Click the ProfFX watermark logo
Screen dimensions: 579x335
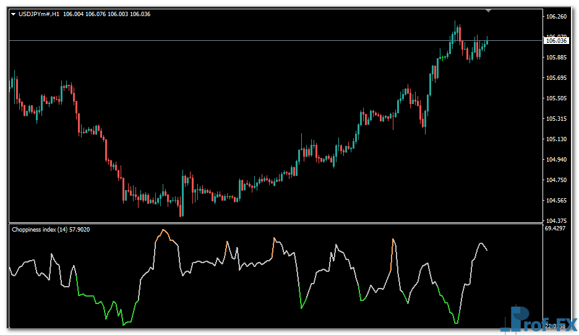(538, 320)
